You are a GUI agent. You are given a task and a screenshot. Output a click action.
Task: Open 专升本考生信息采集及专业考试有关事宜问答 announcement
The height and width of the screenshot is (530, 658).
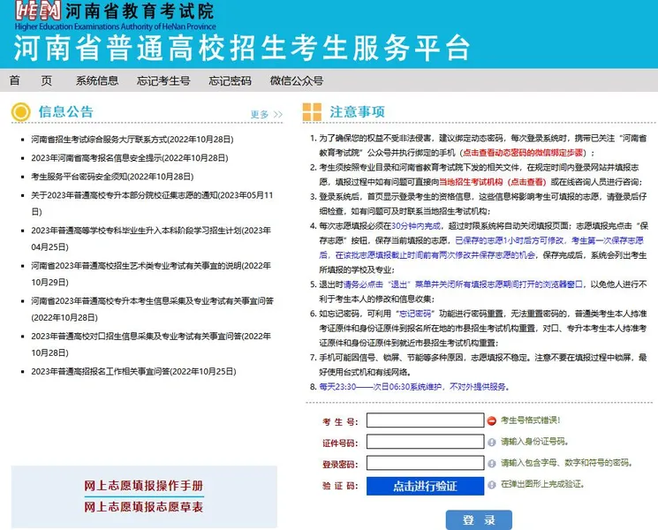click(x=152, y=309)
